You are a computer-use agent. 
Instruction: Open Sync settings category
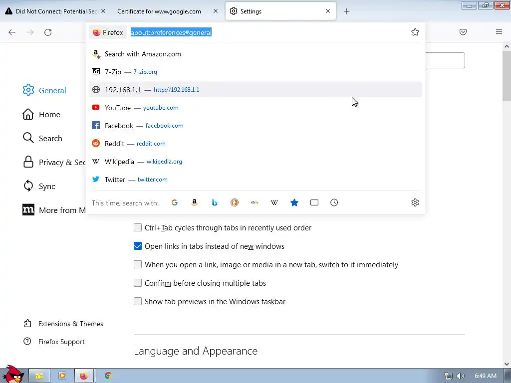[x=39, y=186]
